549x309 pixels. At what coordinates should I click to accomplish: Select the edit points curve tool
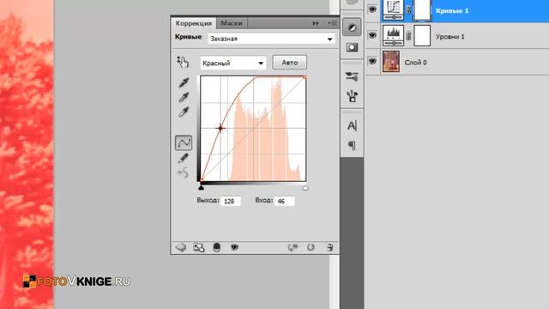click(x=184, y=143)
